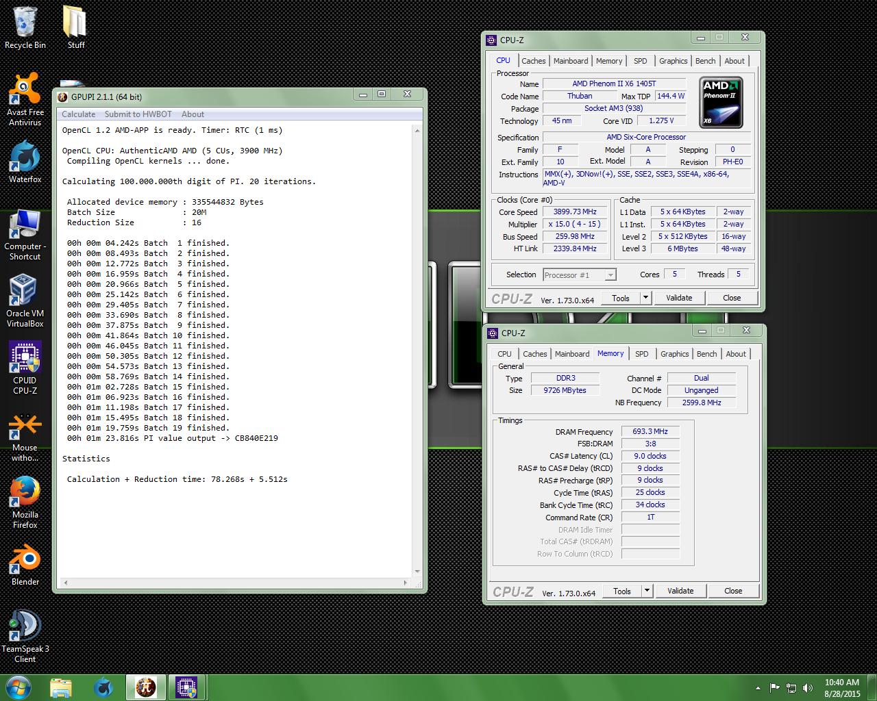Open Graphics tab in upper CPU-Z

(674, 61)
